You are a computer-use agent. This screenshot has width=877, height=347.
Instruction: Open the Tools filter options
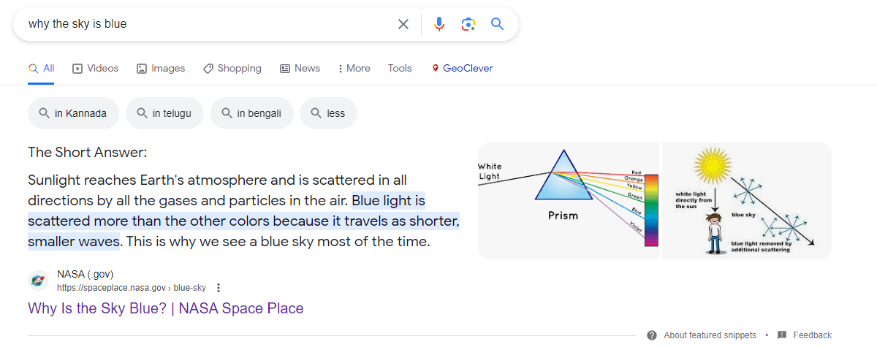click(x=400, y=68)
